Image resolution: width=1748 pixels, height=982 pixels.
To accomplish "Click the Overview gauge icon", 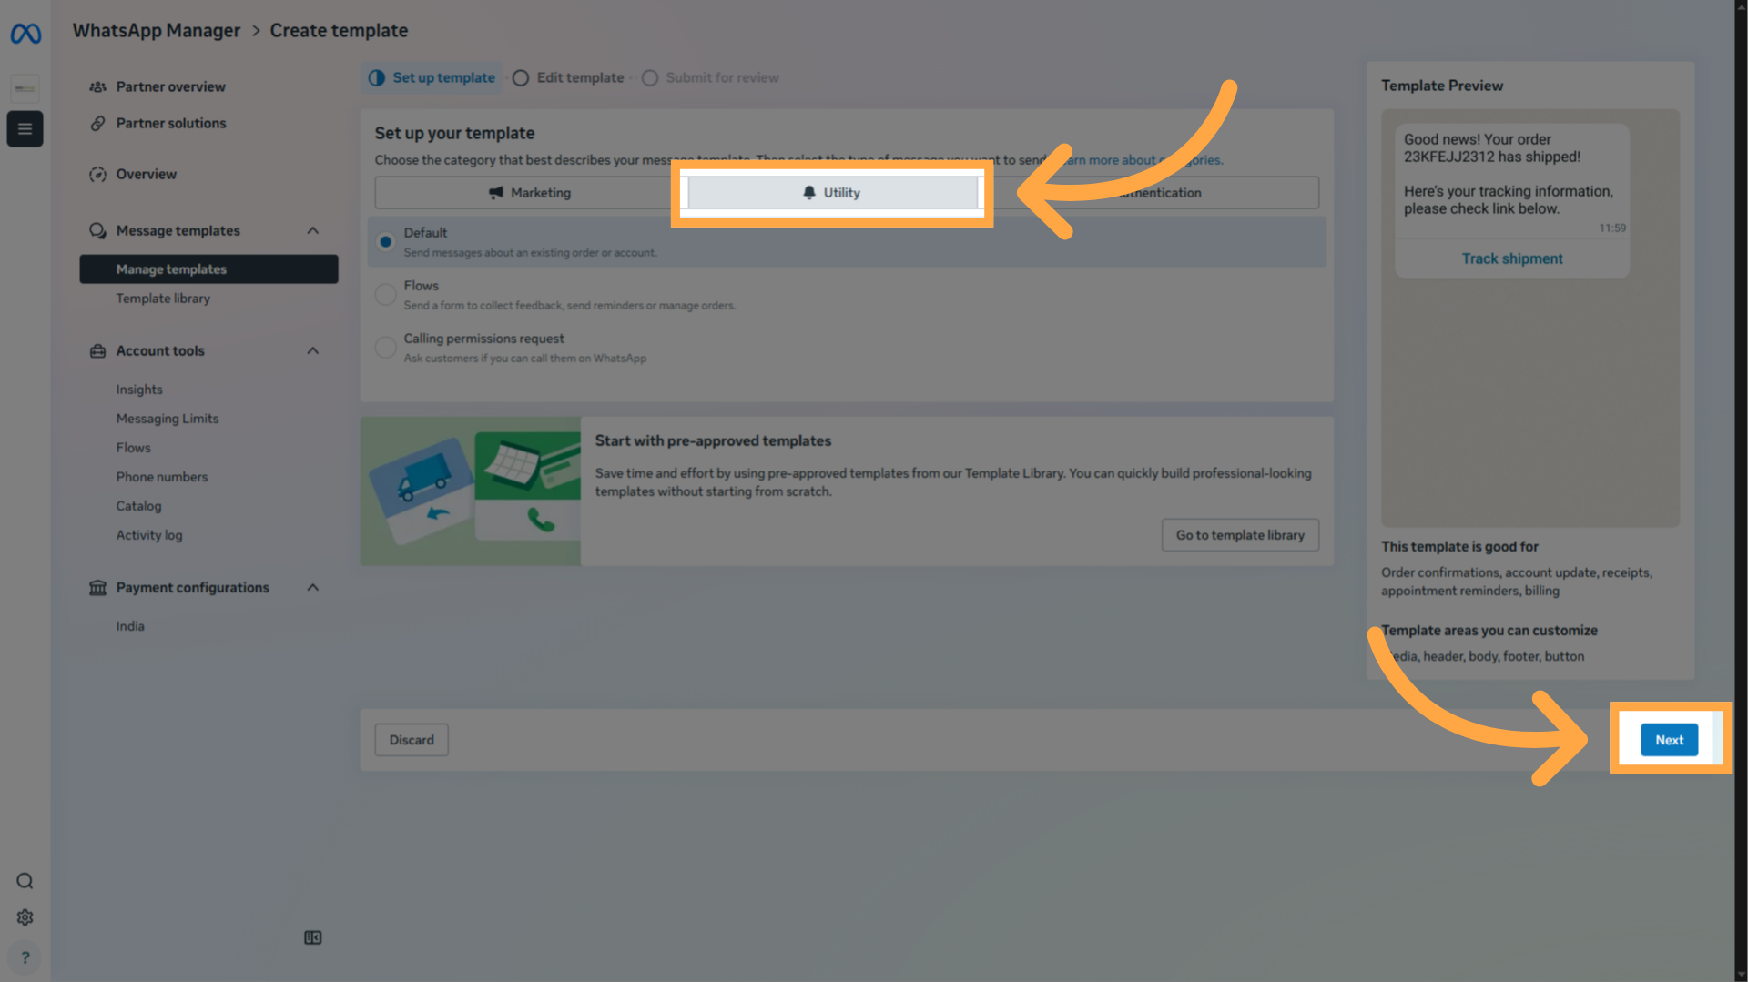I will coord(97,175).
